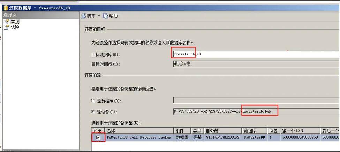The image size is (340, 152).
Task: Click the 名称 column header
Action: [x=139, y=131]
